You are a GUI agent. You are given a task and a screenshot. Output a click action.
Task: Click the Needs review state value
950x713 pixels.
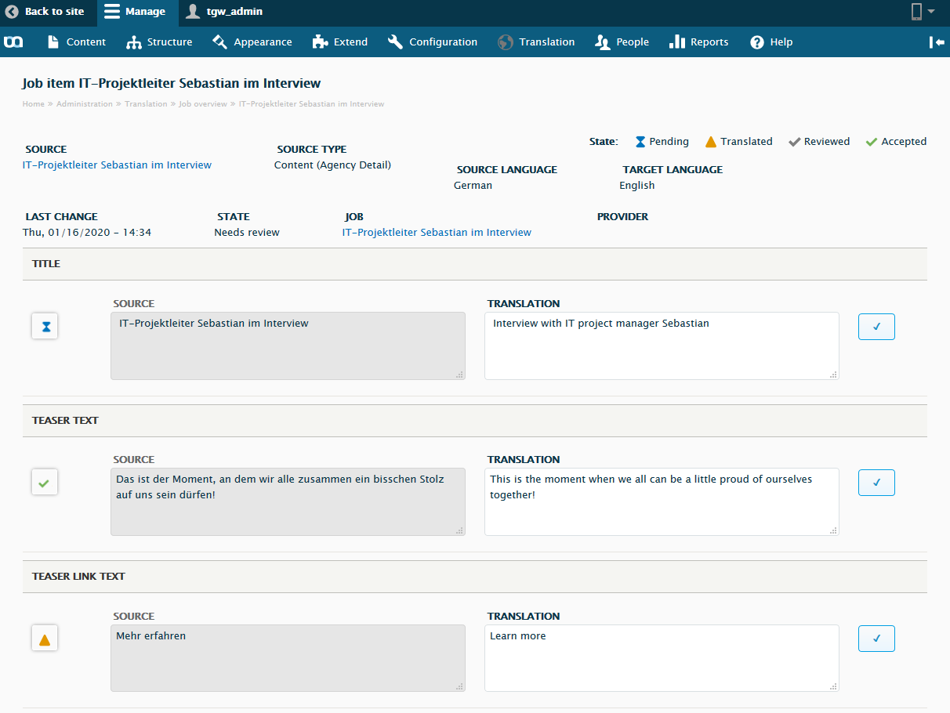tap(247, 233)
